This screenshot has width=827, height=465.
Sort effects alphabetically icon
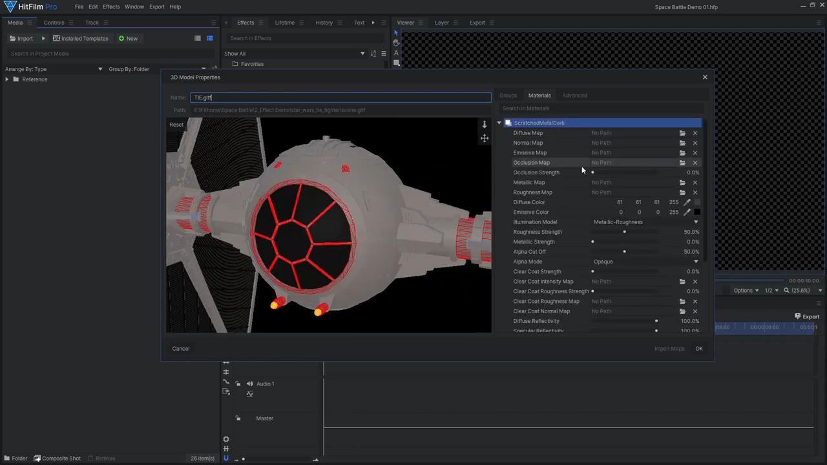[373, 54]
